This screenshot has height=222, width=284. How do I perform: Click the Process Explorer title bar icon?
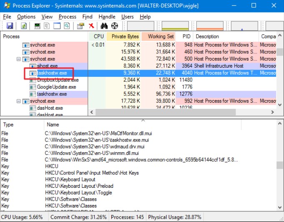click(7, 5)
